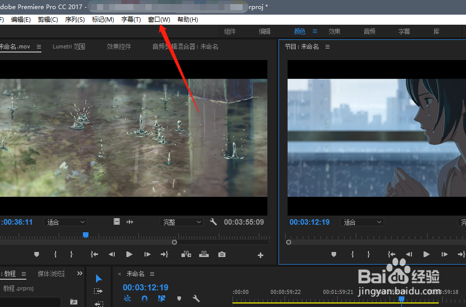
Task: Open the 序列(S) menu
Action: click(75, 20)
